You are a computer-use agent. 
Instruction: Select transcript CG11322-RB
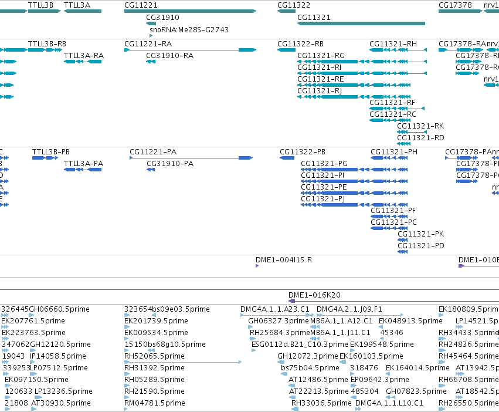pyautogui.click(x=300, y=43)
